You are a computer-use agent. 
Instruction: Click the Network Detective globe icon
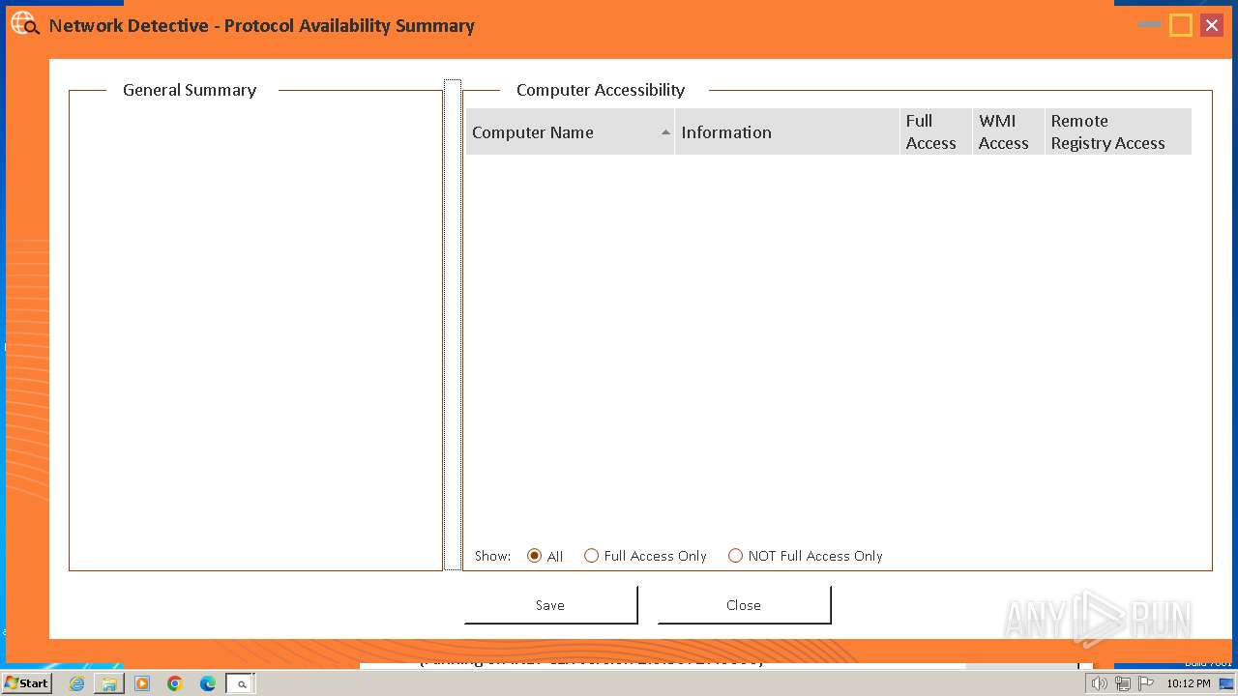[x=24, y=24]
